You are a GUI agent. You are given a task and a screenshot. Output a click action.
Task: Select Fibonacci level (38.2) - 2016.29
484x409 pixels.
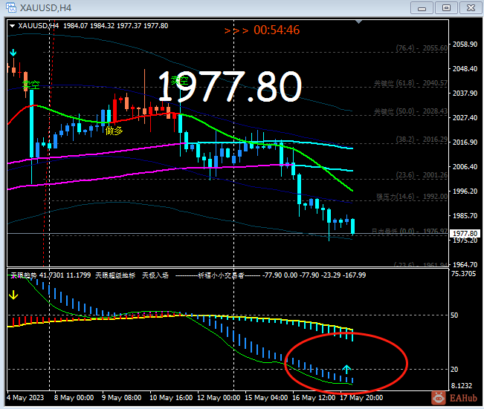click(x=422, y=140)
